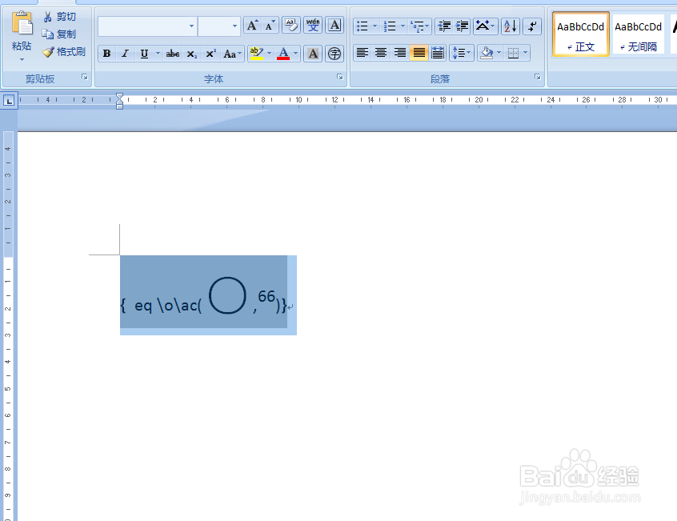Click Increase Indent icon
Image resolution: width=677 pixels, height=521 pixels.
click(x=462, y=26)
